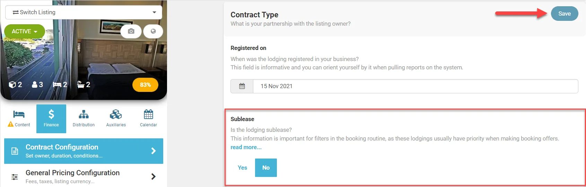Open the ACTIVE status dropdown
This screenshot has width=586, height=187.
[24, 31]
